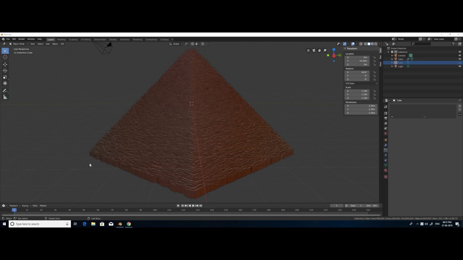Select the Rotate tool
Image resolution: width=463 pixels, height=260 pixels.
(x=5, y=71)
